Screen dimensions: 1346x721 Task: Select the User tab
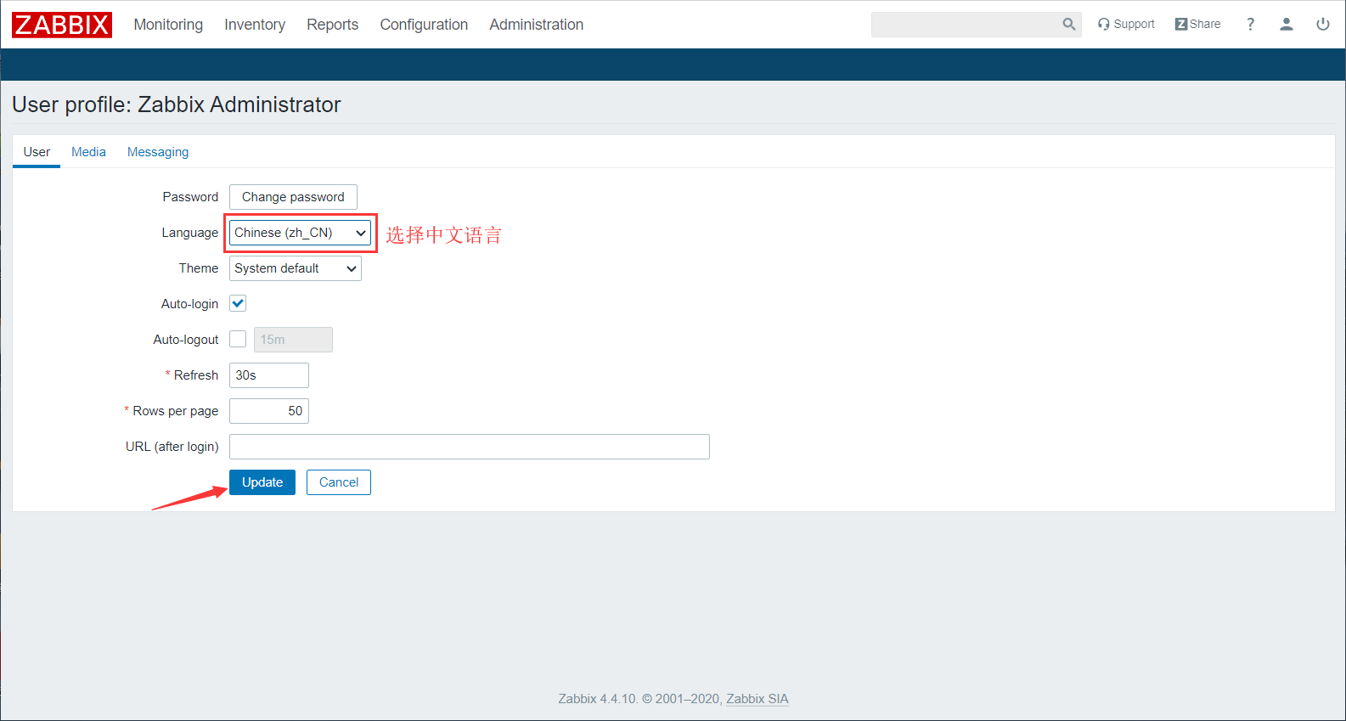37,152
